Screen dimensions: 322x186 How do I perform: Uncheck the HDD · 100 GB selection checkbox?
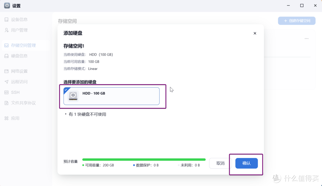click(66, 89)
